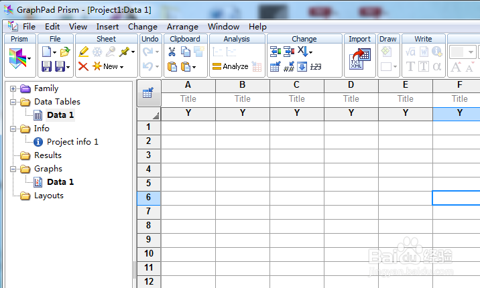The height and width of the screenshot is (288, 480).
Task: Click the ## number format icon
Action: tap(289, 66)
